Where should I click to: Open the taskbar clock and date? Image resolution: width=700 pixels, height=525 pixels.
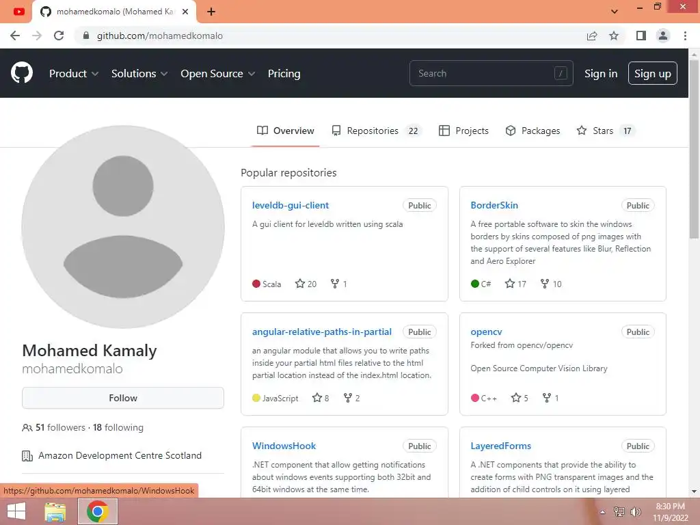point(670,512)
